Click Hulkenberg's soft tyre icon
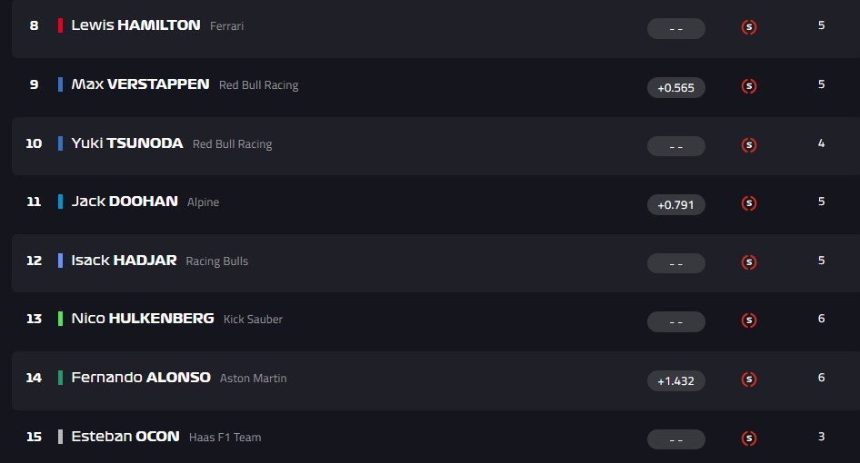The image size is (860, 463). tap(749, 320)
